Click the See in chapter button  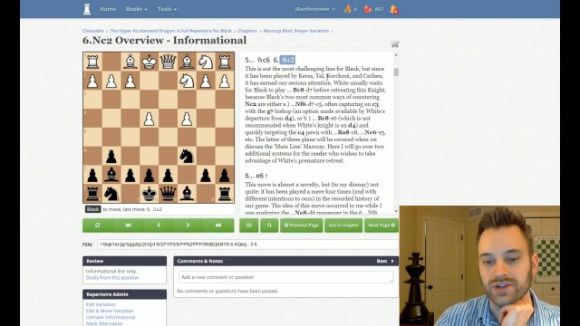(x=343, y=225)
